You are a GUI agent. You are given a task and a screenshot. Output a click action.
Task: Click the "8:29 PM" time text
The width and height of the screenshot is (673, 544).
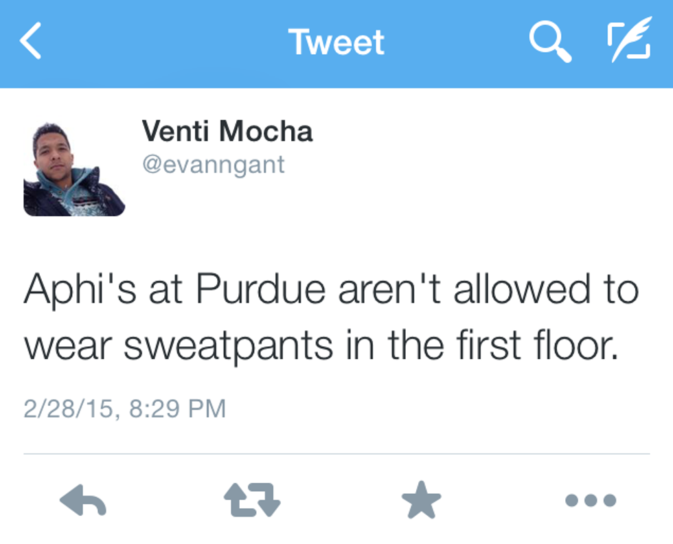[x=176, y=408]
